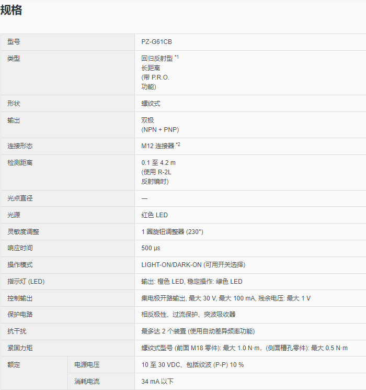
Task: Select the 型号 label cell
Action: coord(14,42)
